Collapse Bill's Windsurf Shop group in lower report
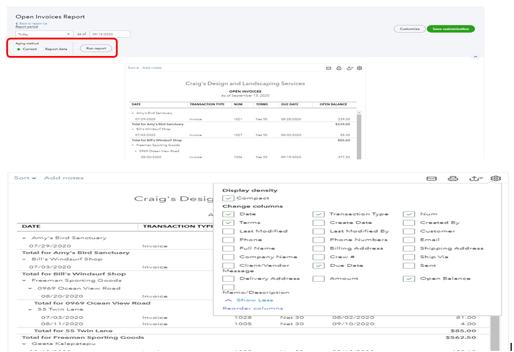Image resolution: width=514 pixels, height=352 pixels. (24, 259)
